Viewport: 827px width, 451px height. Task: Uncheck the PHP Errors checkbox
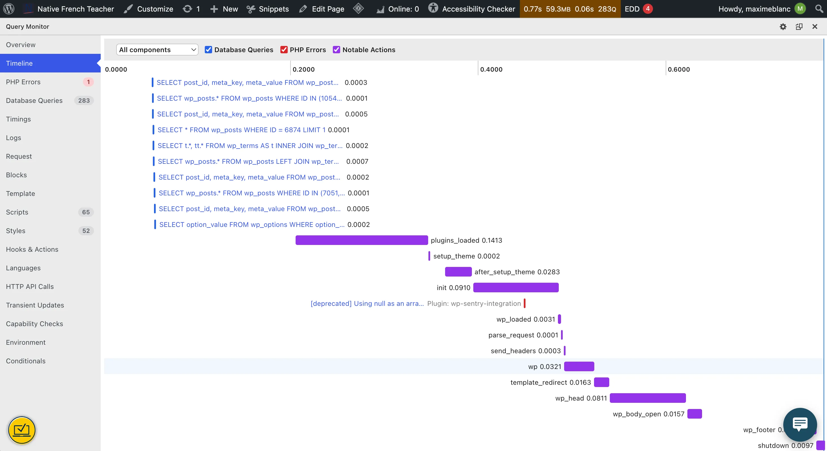point(284,50)
